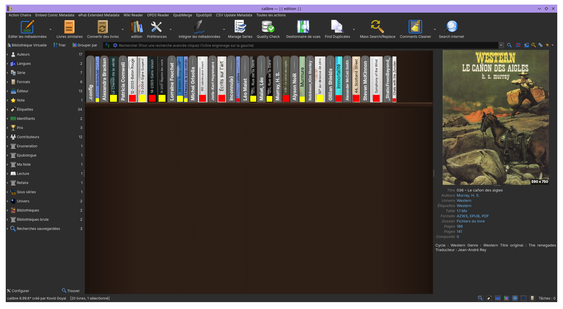Open the saved searches folder icon
This screenshot has width=563, height=309.
coord(527,45)
